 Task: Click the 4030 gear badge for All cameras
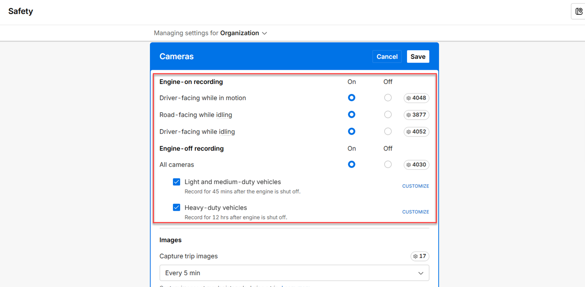[x=416, y=165]
